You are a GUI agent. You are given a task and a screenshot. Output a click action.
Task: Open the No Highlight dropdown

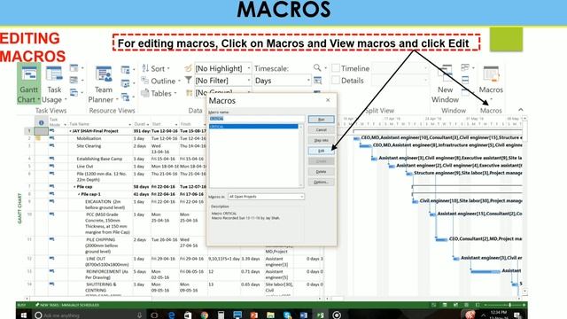pyautogui.click(x=222, y=68)
